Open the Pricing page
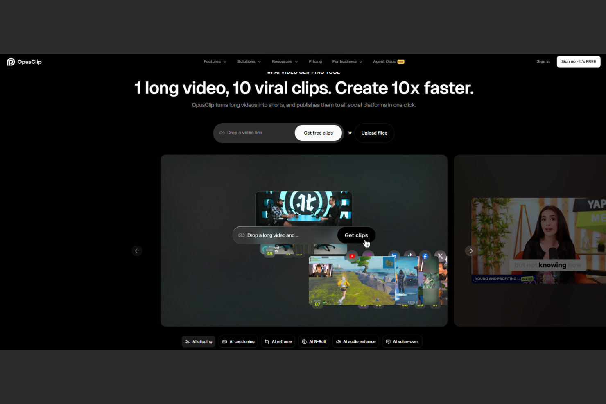The image size is (606, 404). 315,61
